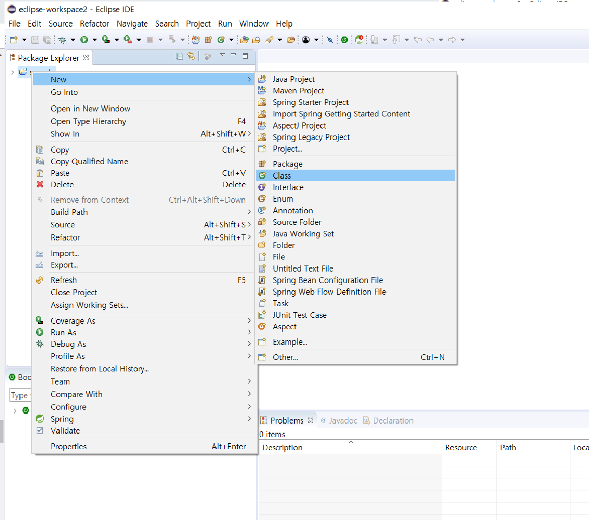
Task: Open the Help menu
Action: (x=284, y=24)
